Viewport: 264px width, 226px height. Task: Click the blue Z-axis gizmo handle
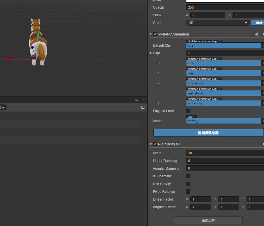(x=32, y=47)
